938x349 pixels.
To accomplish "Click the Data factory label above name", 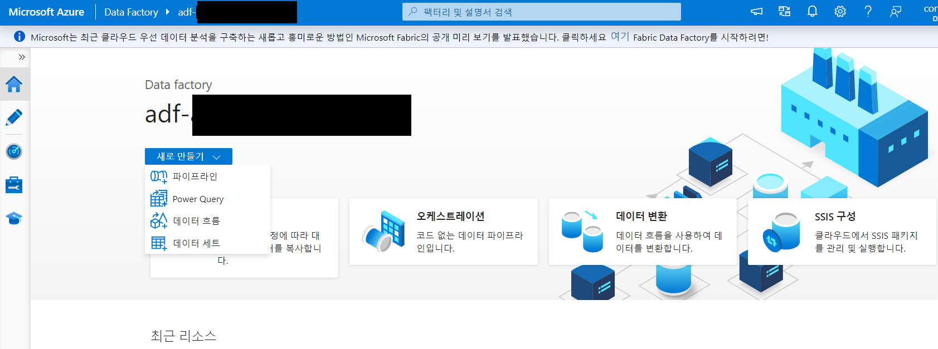I will coord(178,85).
